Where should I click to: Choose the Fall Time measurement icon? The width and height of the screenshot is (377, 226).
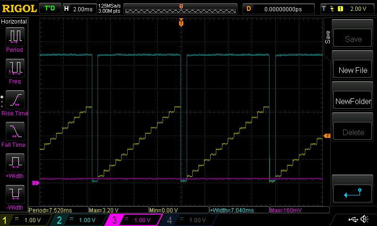(14, 131)
